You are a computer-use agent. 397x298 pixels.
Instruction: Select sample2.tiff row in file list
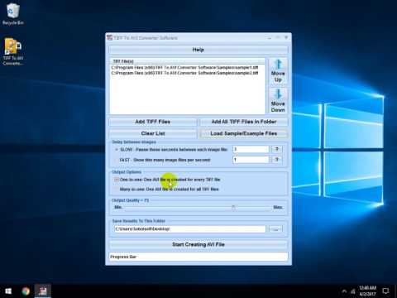184,73
